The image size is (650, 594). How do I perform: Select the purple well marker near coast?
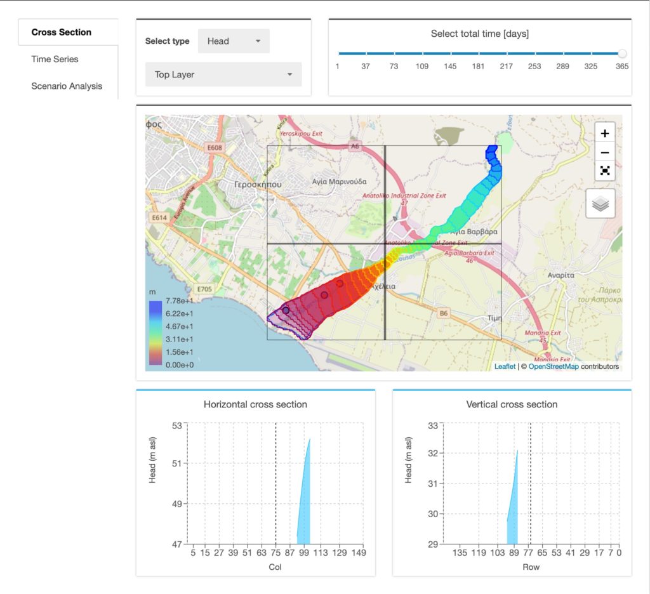pos(286,310)
